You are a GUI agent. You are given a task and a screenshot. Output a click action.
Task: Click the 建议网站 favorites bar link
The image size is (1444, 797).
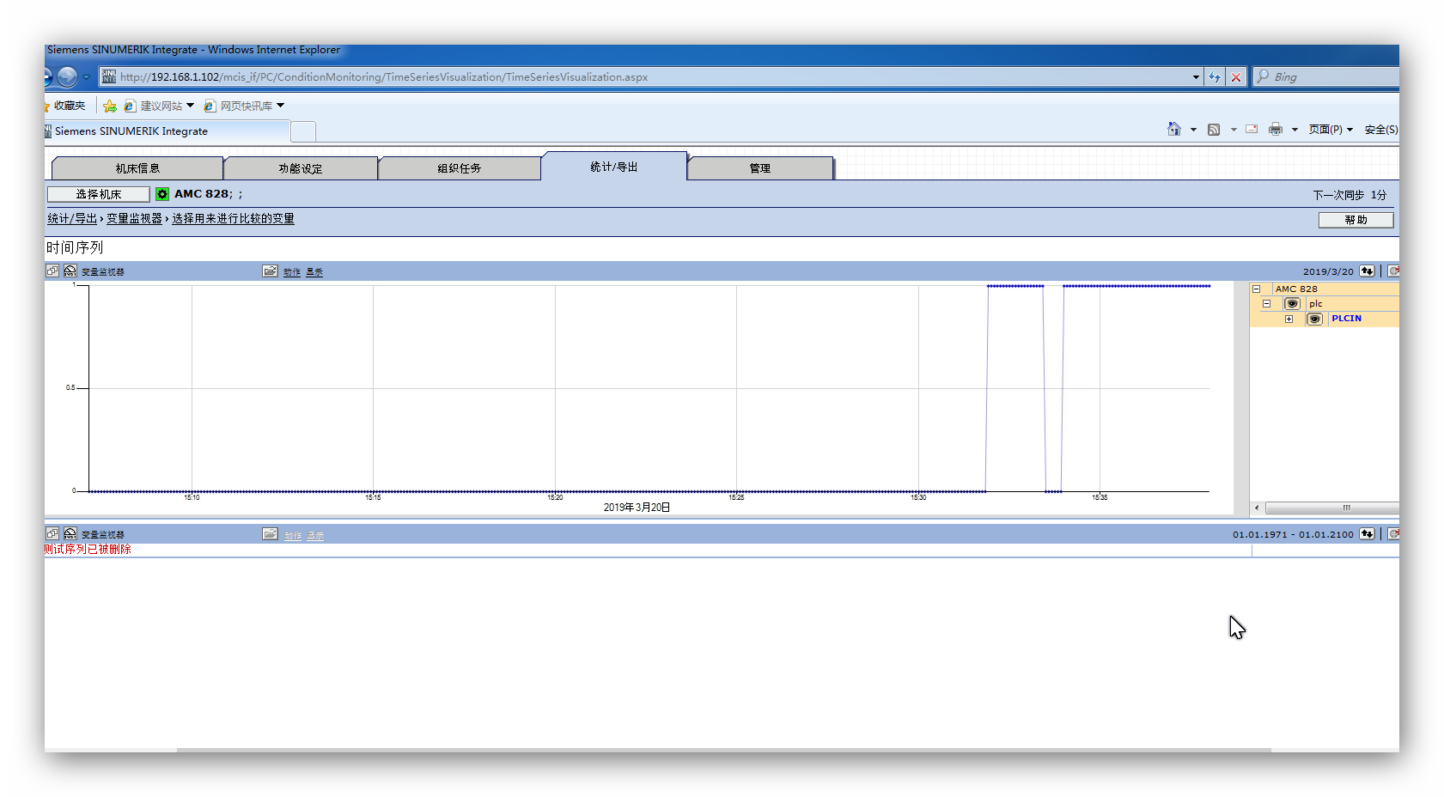coord(154,106)
